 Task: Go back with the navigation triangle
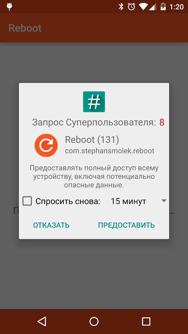click(x=42, y=321)
